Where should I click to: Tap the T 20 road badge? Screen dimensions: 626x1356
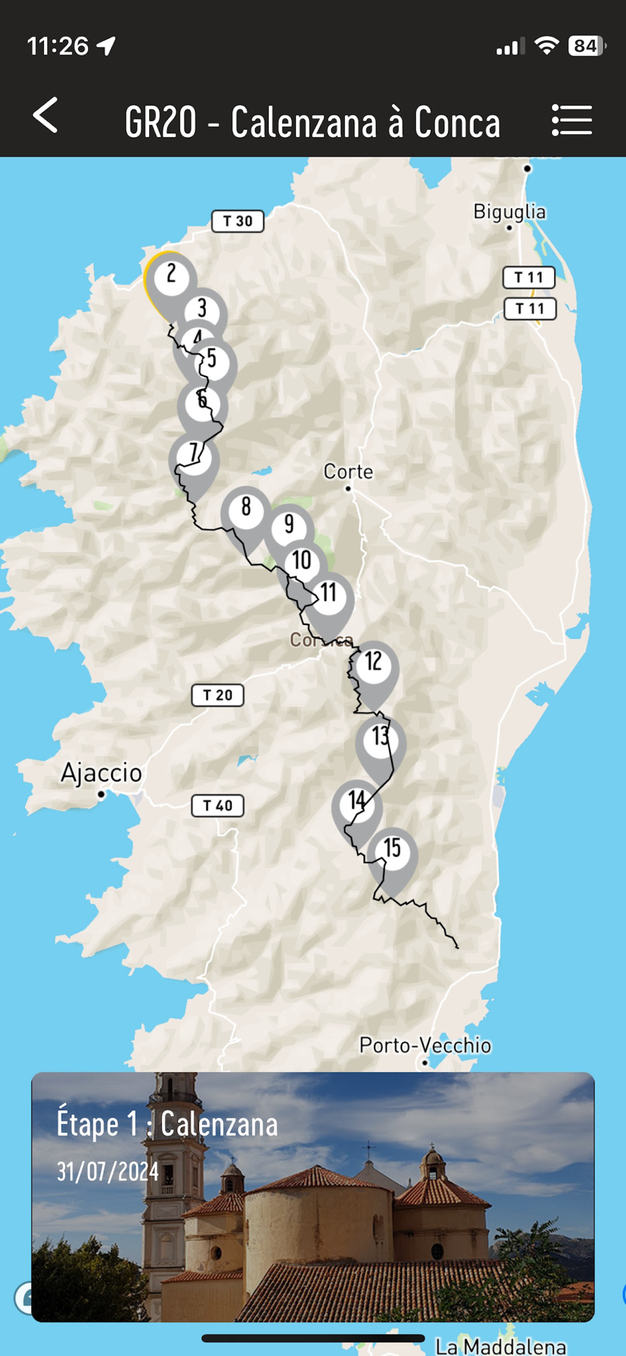[x=217, y=695]
